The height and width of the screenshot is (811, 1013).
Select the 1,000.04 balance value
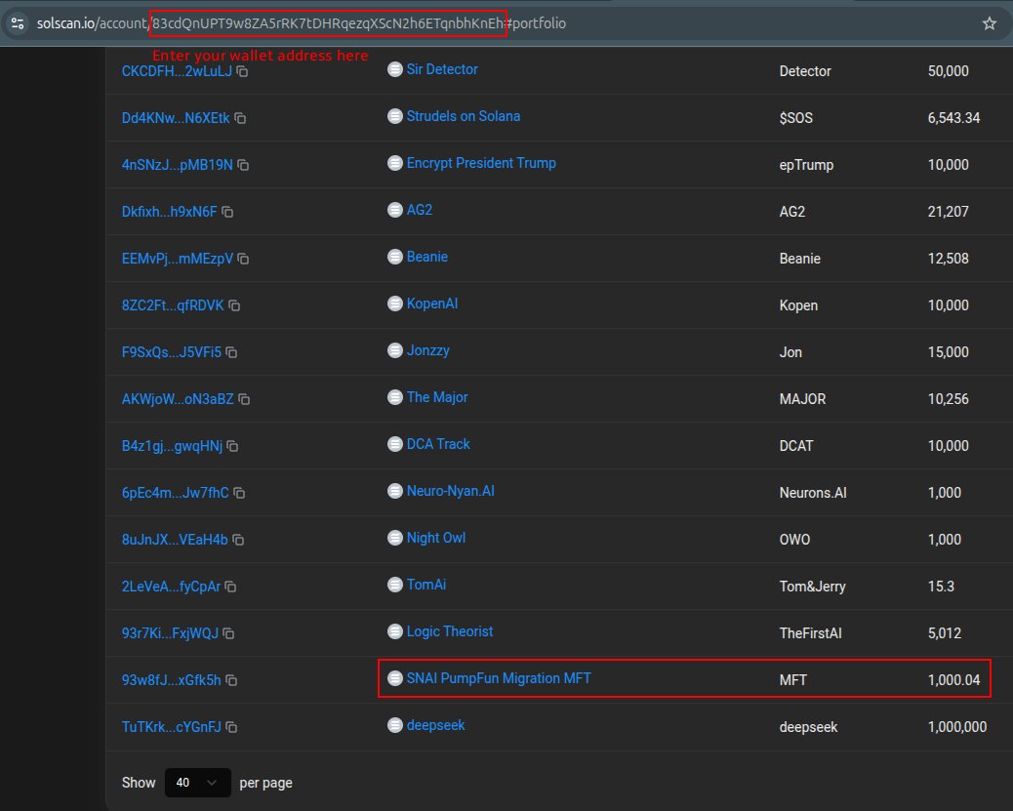[953, 680]
